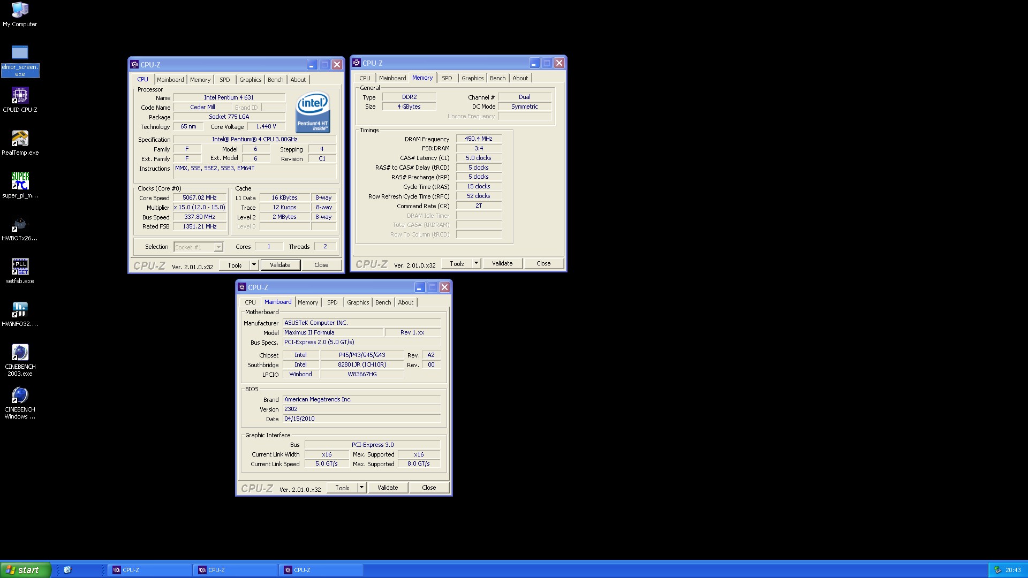Minimize the CPU tab CPU-Z window
The image size is (1028, 578).
(312, 65)
